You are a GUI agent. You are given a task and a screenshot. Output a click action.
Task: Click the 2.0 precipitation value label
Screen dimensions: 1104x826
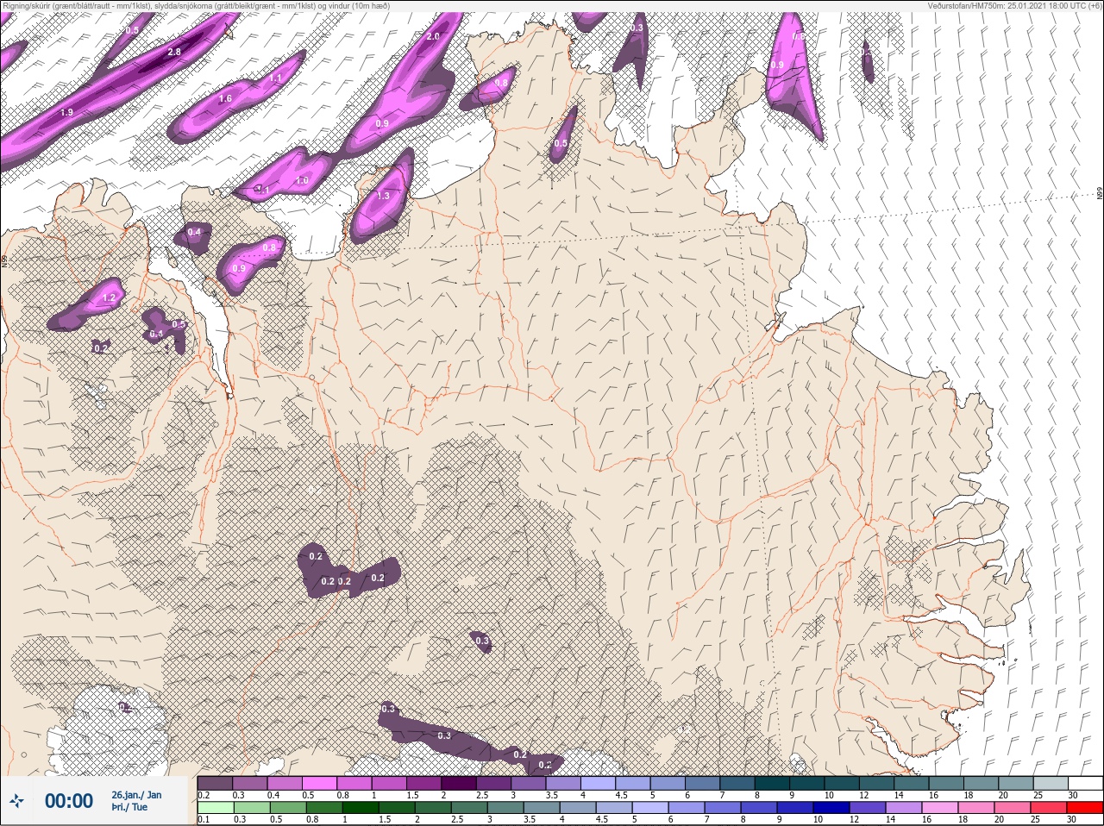(x=433, y=36)
